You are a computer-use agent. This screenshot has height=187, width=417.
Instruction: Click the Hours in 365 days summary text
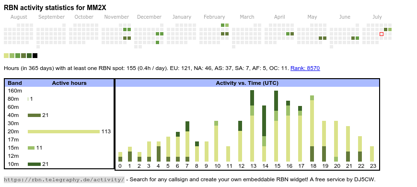pyautogui.click(x=147, y=68)
